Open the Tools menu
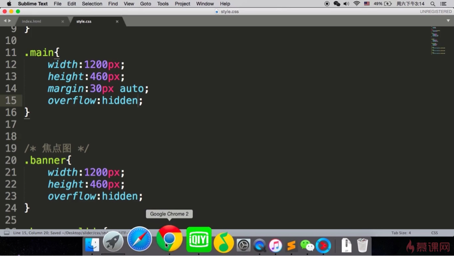The width and height of the screenshot is (454, 256). point(163,4)
